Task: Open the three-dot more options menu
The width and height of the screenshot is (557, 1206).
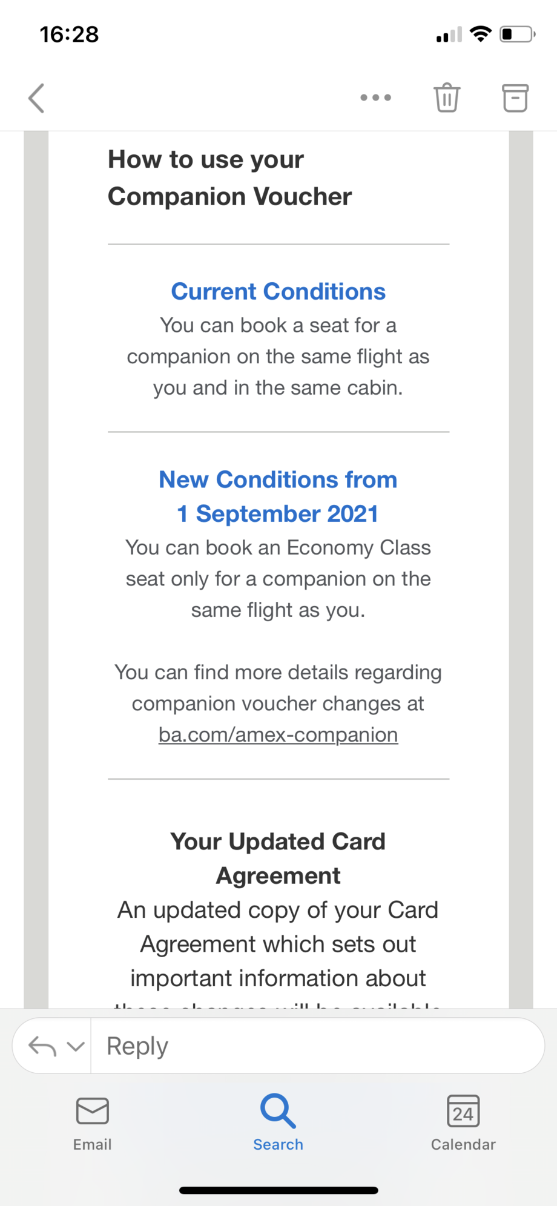Action: point(375,97)
